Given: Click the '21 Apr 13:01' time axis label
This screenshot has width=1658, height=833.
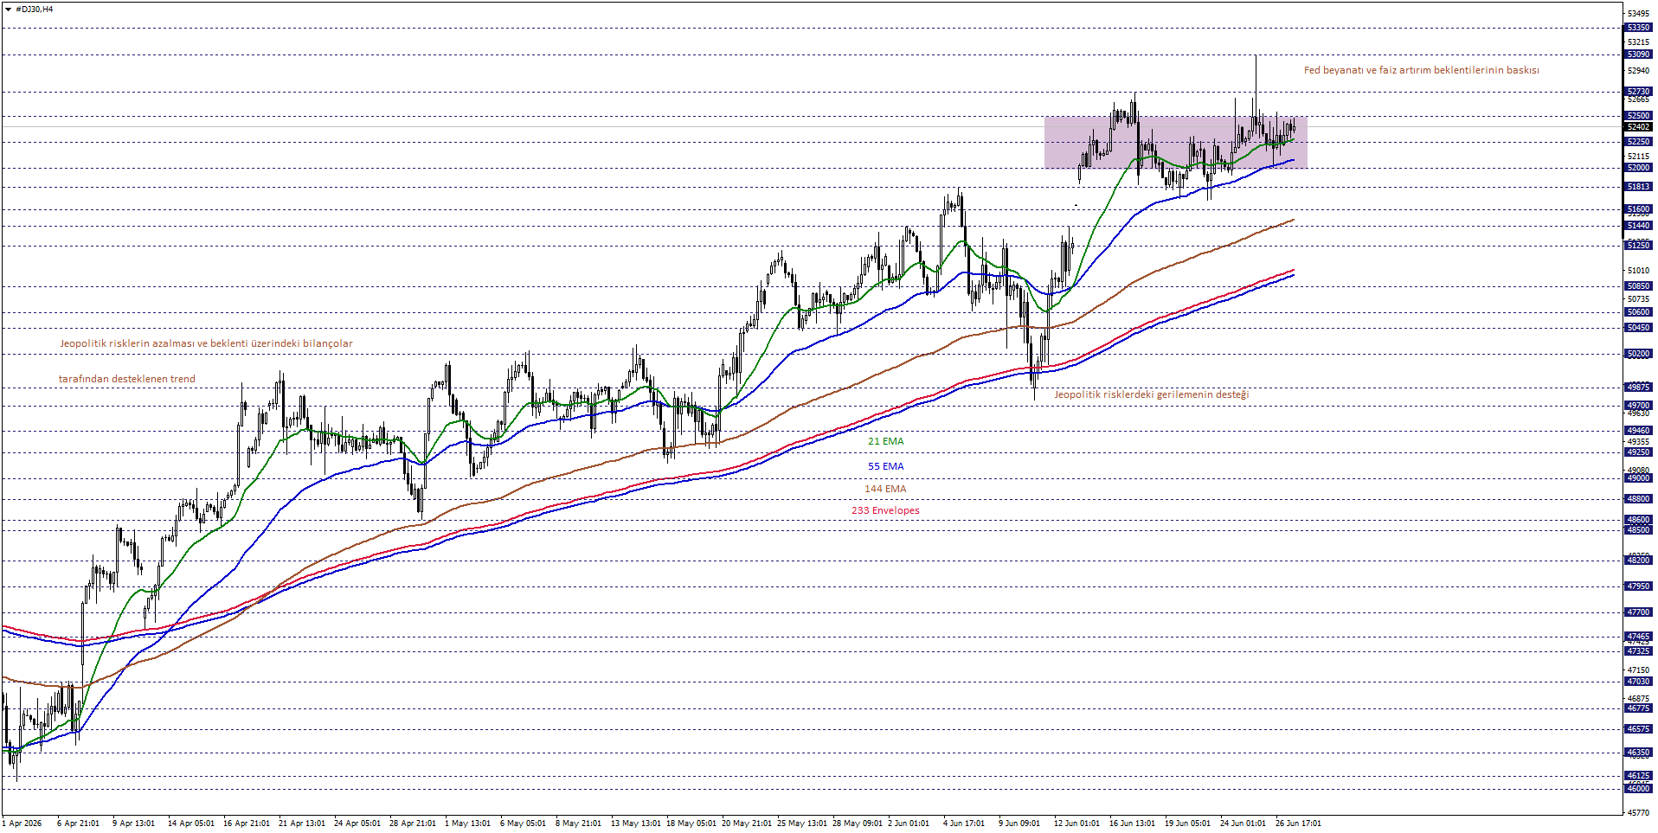Looking at the screenshot, I should click(302, 823).
